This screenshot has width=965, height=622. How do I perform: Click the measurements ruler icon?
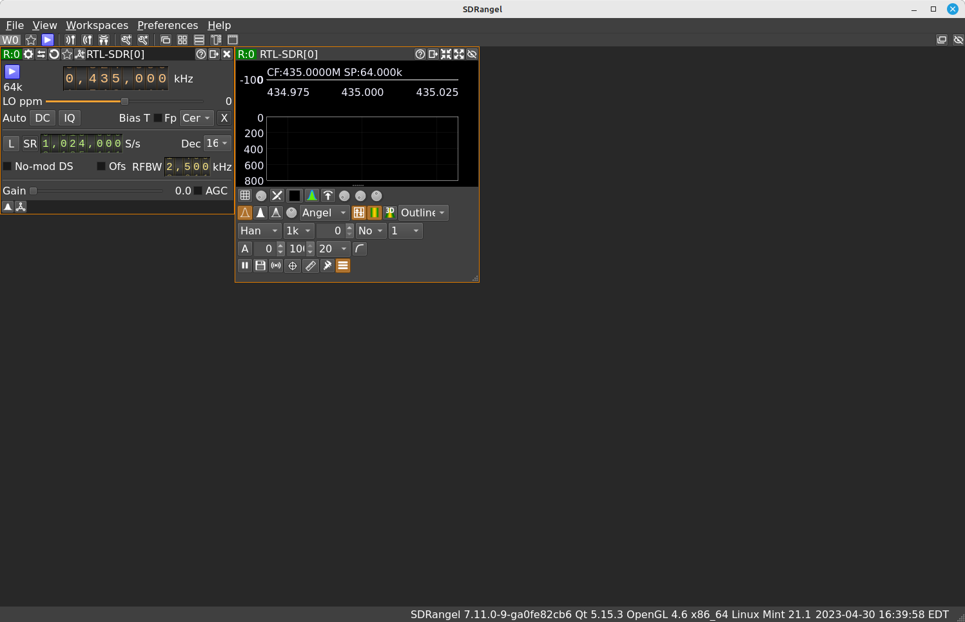[311, 265]
